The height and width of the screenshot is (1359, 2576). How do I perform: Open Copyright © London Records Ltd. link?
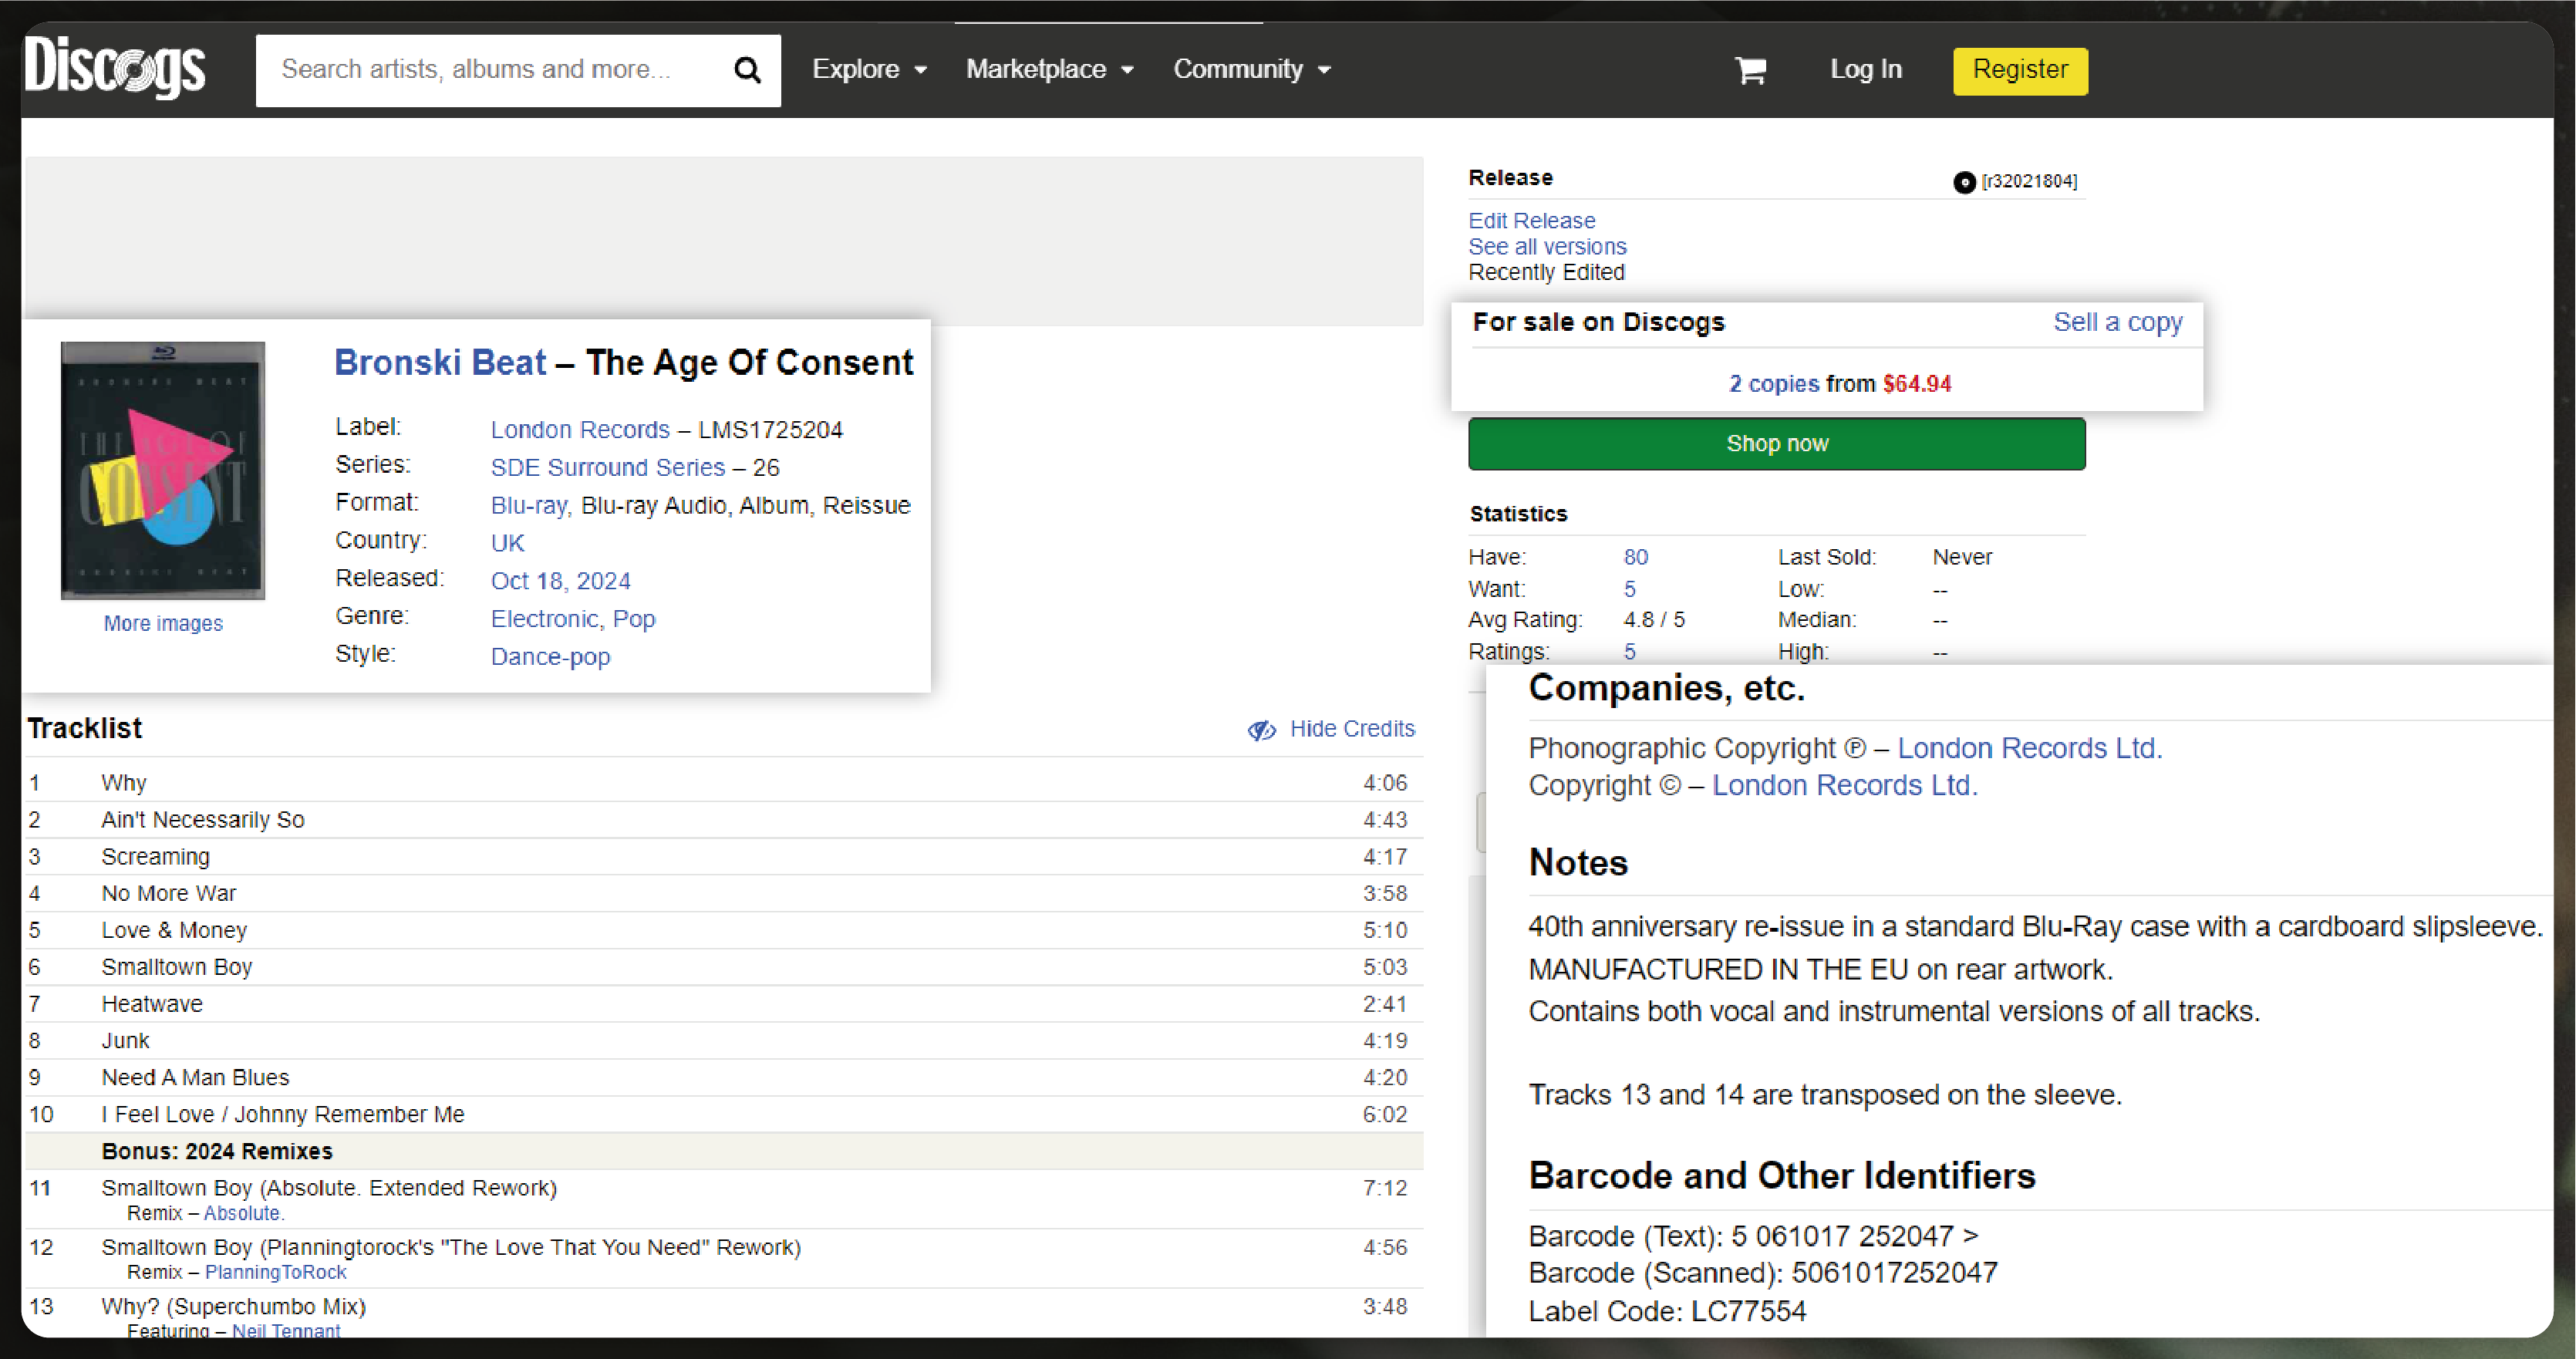click(x=1844, y=785)
